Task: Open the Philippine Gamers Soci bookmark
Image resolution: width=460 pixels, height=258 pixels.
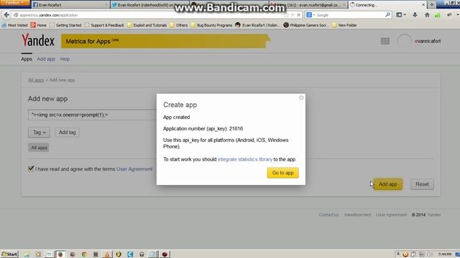Action: pyautogui.click(x=307, y=25)
